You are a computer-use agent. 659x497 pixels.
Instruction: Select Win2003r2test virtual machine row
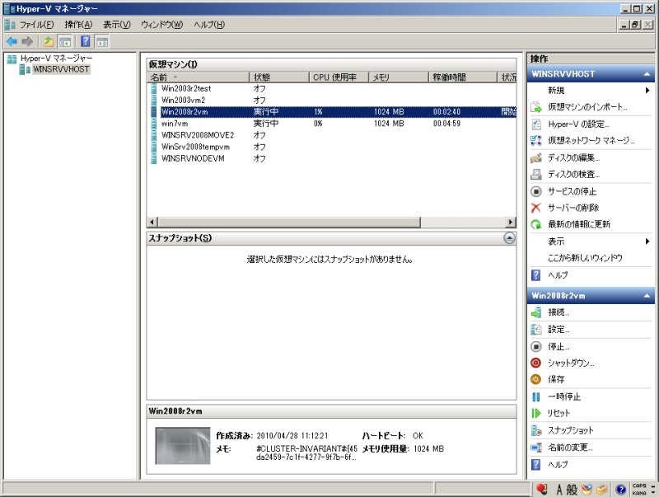coord(332,89)
